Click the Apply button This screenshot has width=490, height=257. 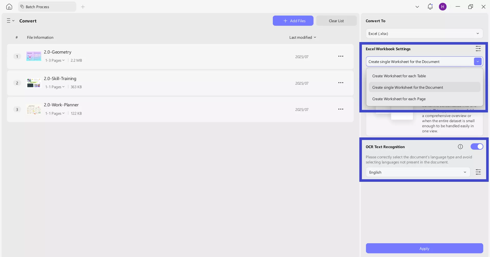click(x=424, y=248)
